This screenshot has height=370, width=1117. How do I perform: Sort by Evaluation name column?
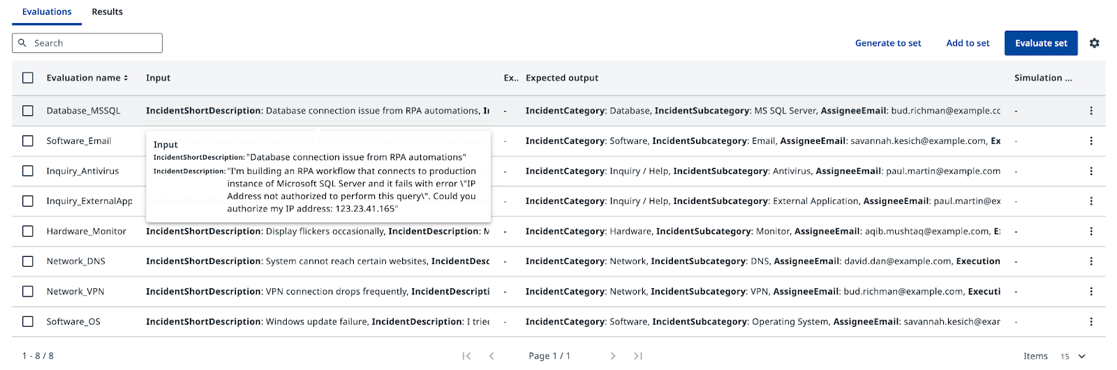(x=87, y=78)
